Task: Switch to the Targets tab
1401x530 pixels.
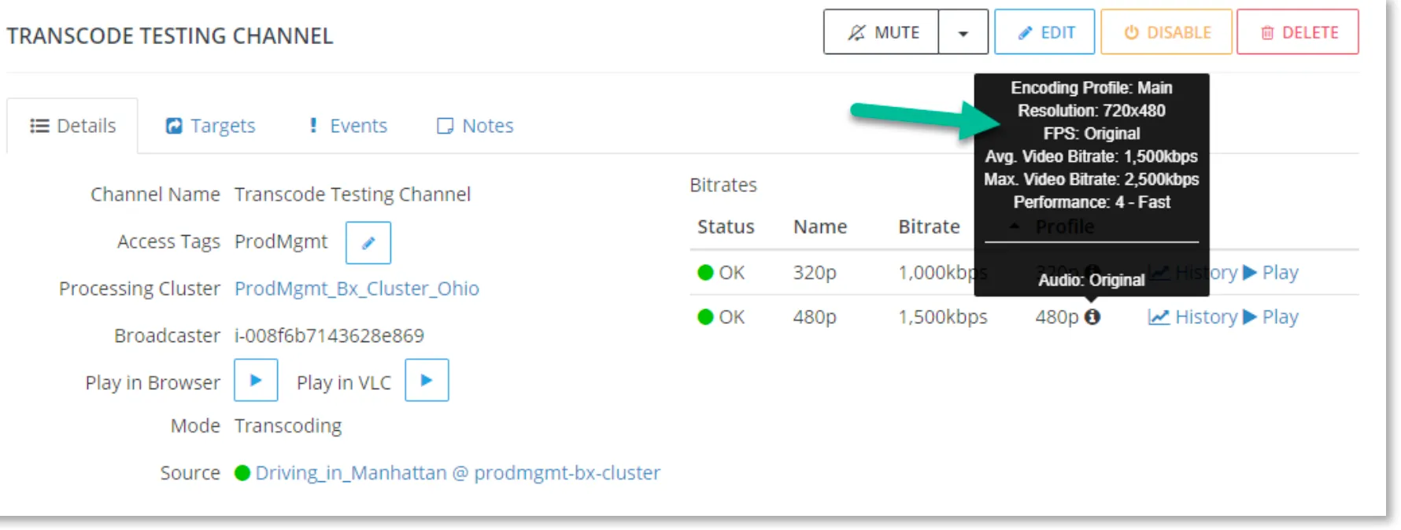Action: coord(210,126)
